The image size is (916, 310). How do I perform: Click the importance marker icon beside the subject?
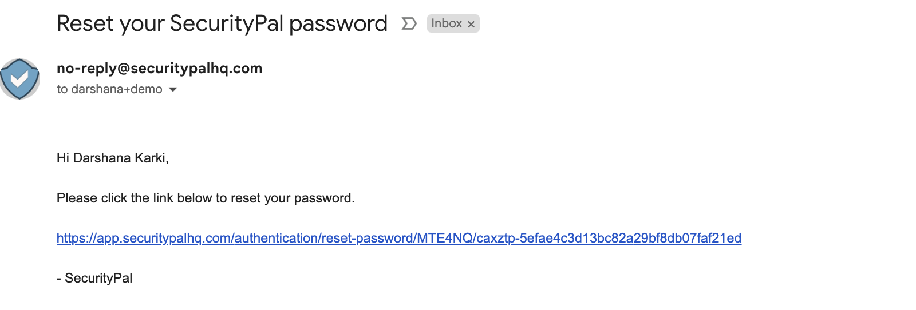point(409,23)
